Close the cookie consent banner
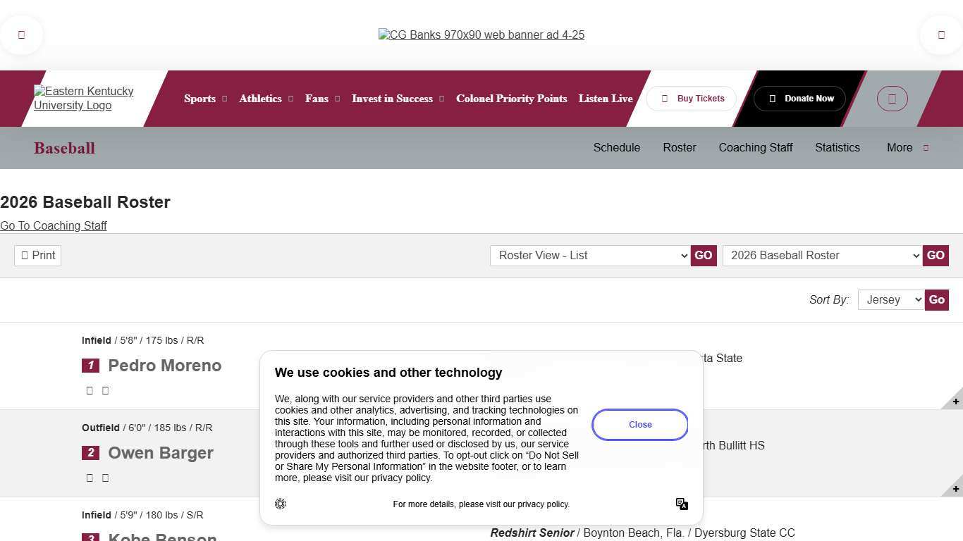Image resolution: width=963 pixels, height=541 pixels. click(x=639, y=425)
